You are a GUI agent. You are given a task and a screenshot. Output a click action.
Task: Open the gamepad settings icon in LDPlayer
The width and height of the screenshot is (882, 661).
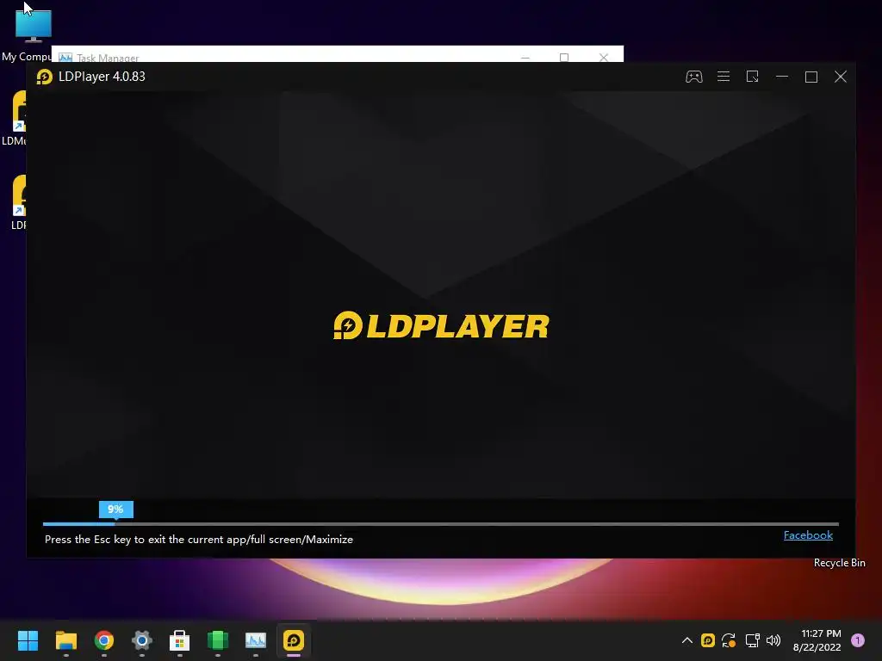coord(693,77)
